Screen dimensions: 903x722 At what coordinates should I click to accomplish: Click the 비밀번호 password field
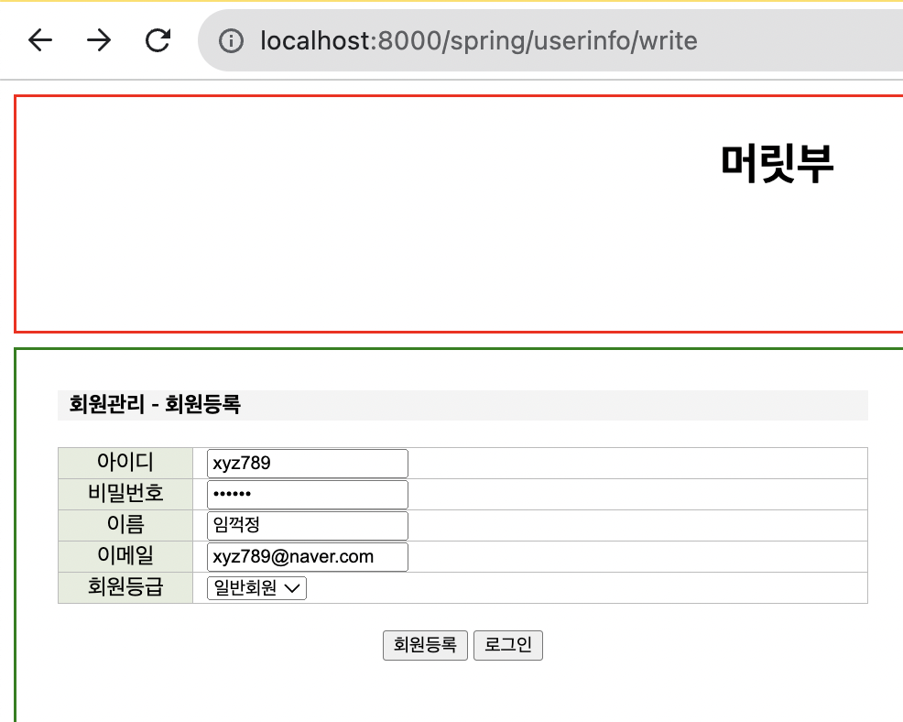308,495
